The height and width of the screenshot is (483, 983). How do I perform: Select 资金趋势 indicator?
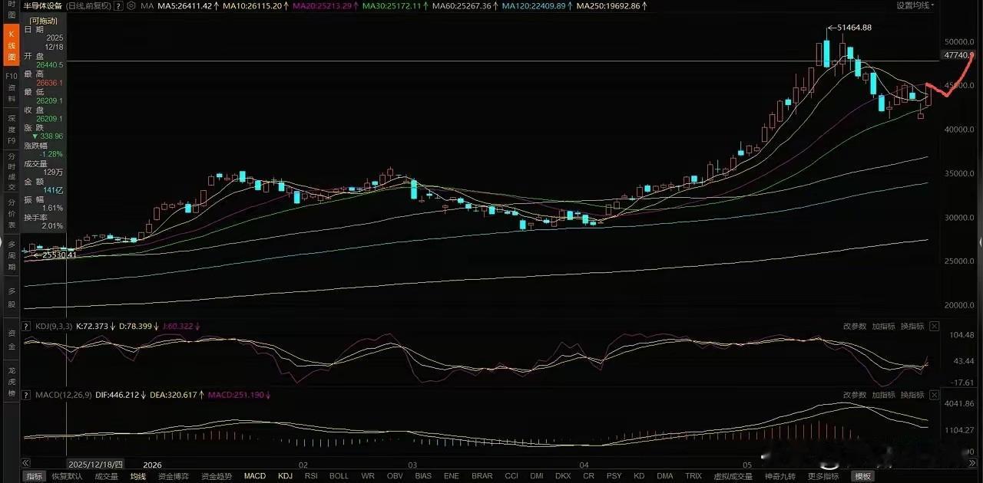(x=216, y=476)
